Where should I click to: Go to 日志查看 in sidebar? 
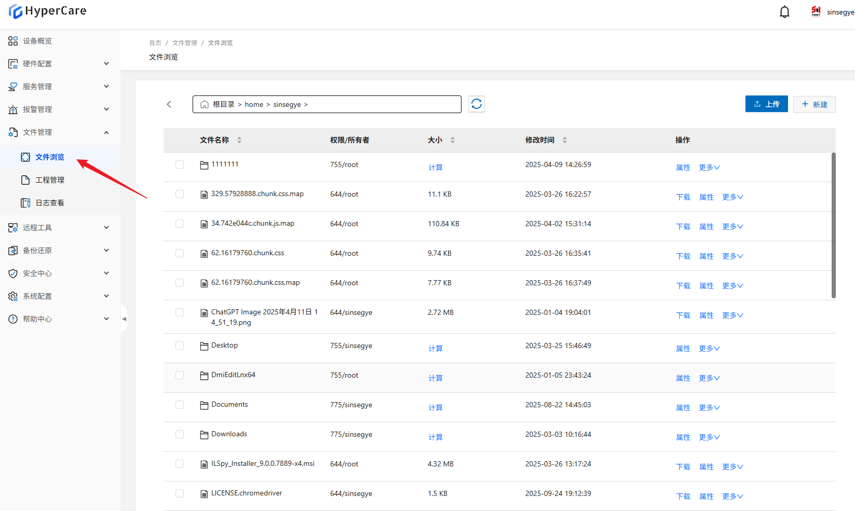point(50,203)
